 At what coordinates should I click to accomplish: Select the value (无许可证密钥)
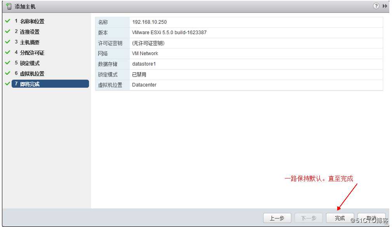pyautogui.click(x=148, y=43)
